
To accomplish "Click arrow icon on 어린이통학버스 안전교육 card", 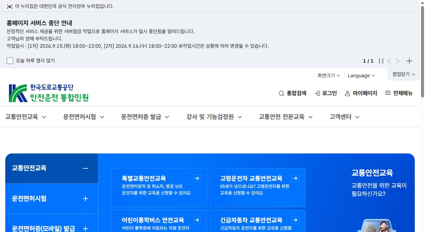I will tap(197, 220).
